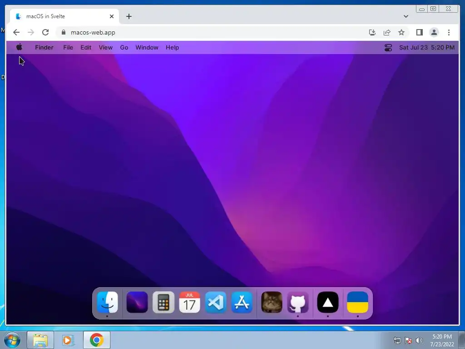
Task: Open the Windows Start button
Action: click(12, 340)
